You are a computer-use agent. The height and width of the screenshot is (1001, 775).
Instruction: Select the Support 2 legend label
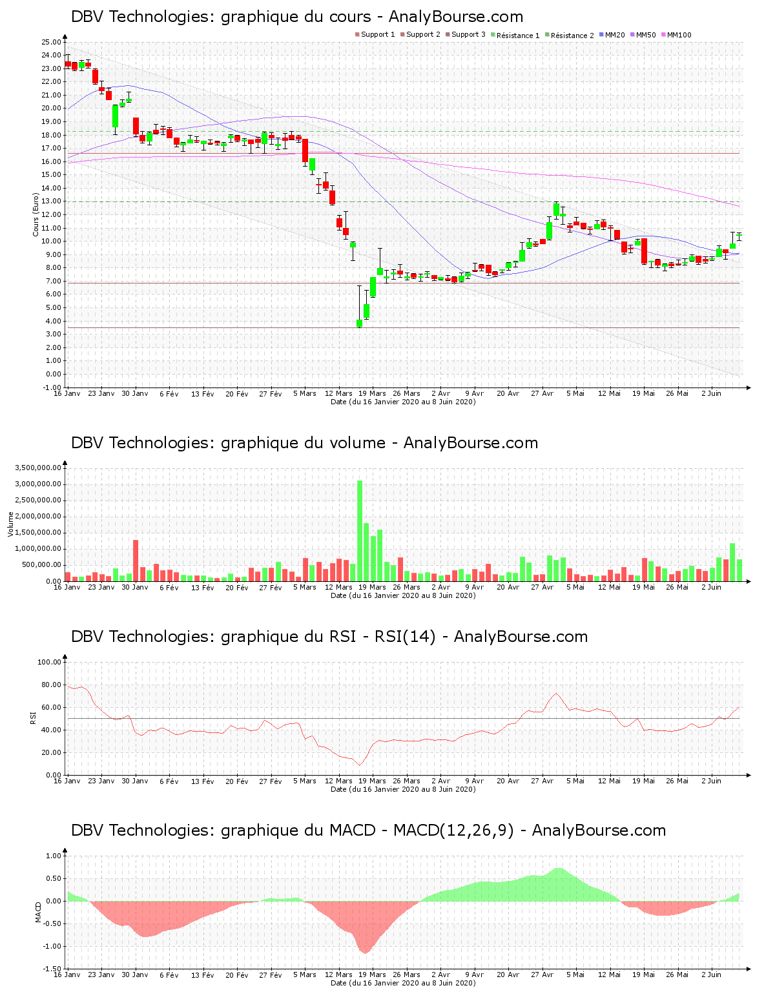pyautogui.click(x=423, y=35)
